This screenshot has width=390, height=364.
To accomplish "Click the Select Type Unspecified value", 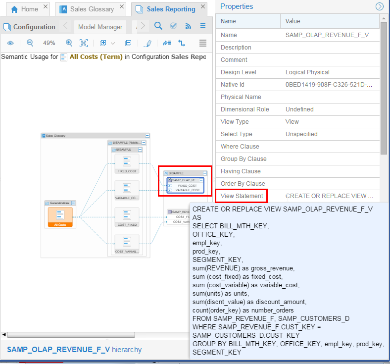I will (301, 134).
